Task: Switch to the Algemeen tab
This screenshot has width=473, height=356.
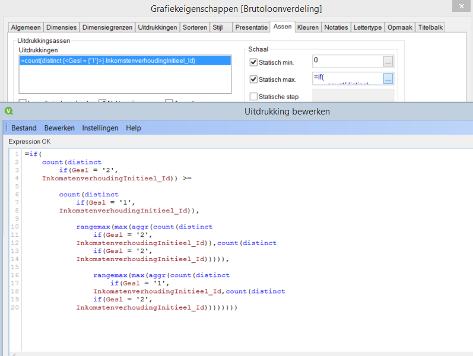Action: click(26, 27)
